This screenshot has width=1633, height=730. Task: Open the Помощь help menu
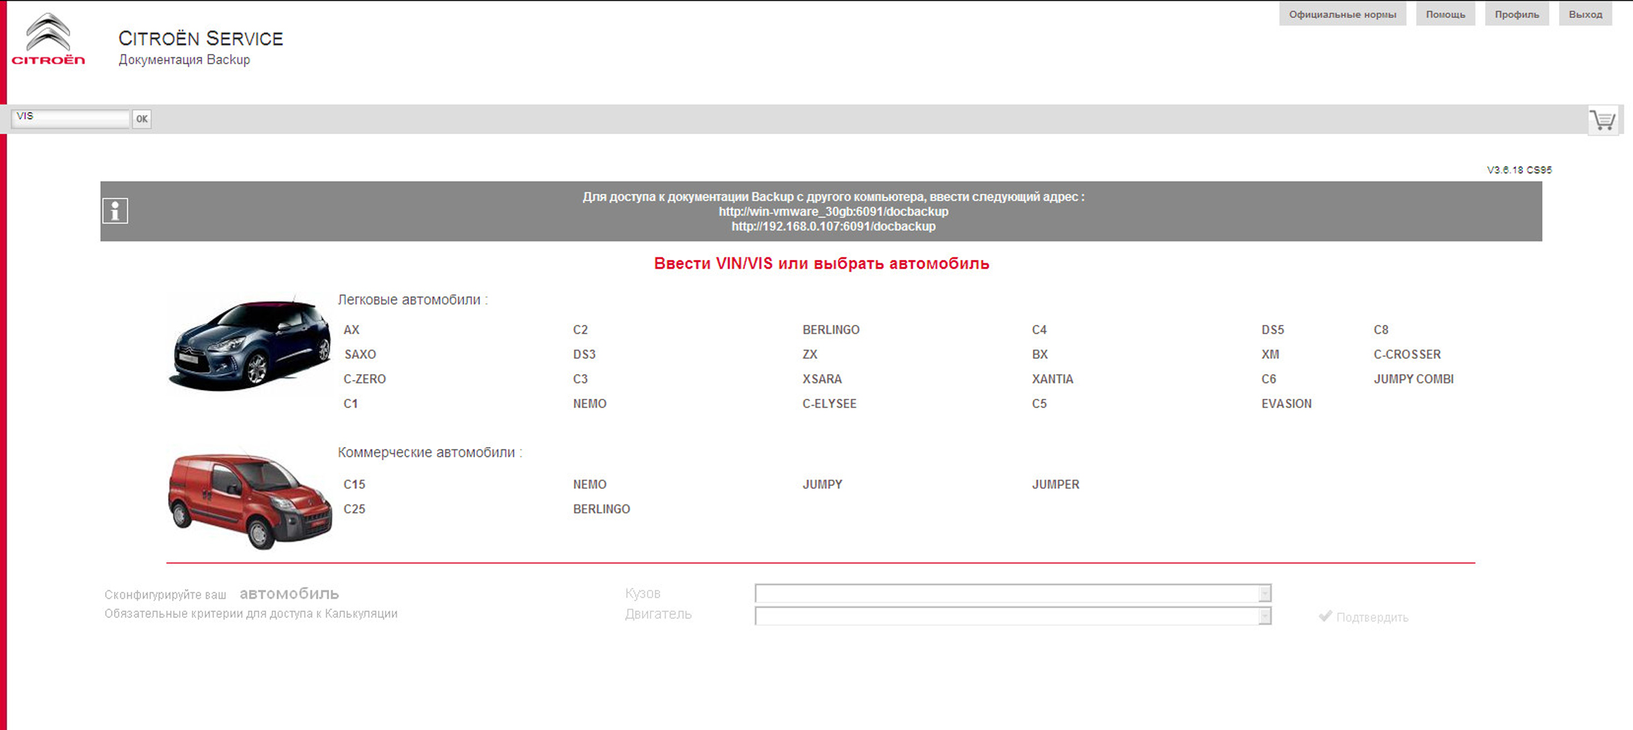point(1445,15)
